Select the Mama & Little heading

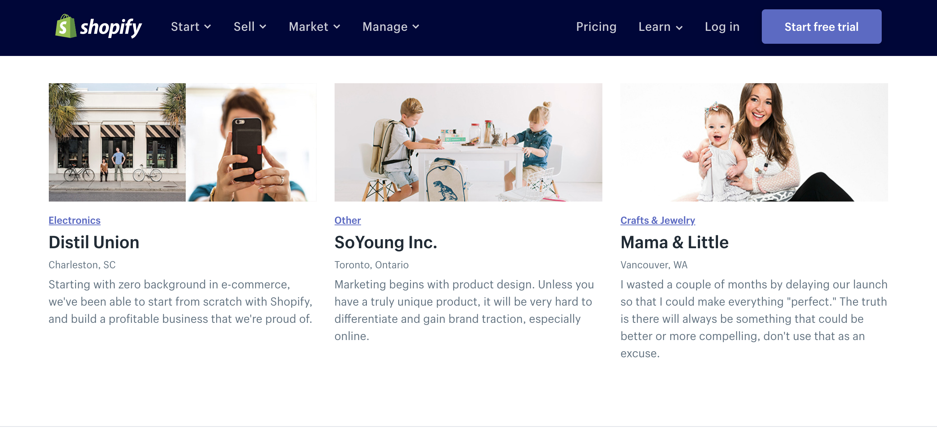(674, 242)
